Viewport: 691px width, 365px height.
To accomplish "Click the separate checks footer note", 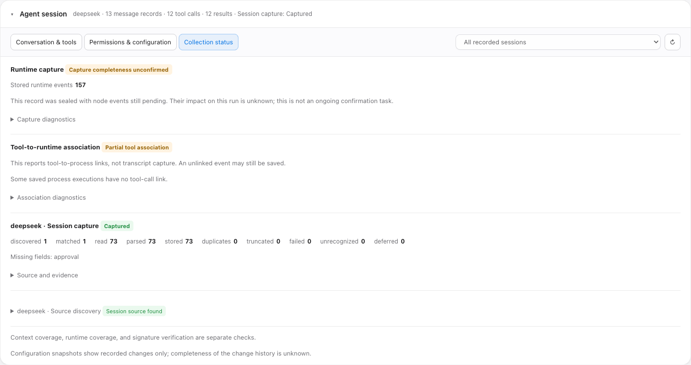I will click(133, 338).
